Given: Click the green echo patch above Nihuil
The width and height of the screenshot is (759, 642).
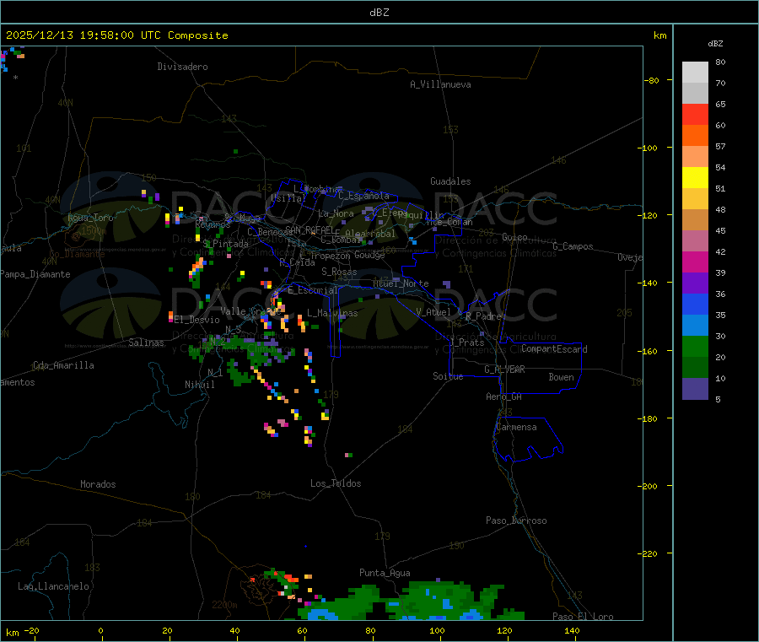Looking at the screenshot, I should coord(240,373).
